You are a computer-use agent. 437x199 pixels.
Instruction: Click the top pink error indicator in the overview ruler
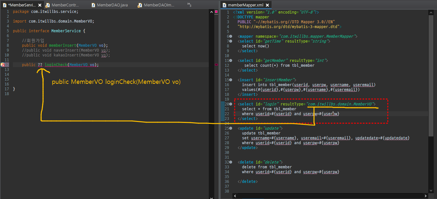[216, 12]
